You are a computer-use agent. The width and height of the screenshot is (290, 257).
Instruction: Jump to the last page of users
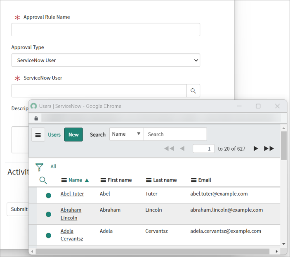click(269, 149)
